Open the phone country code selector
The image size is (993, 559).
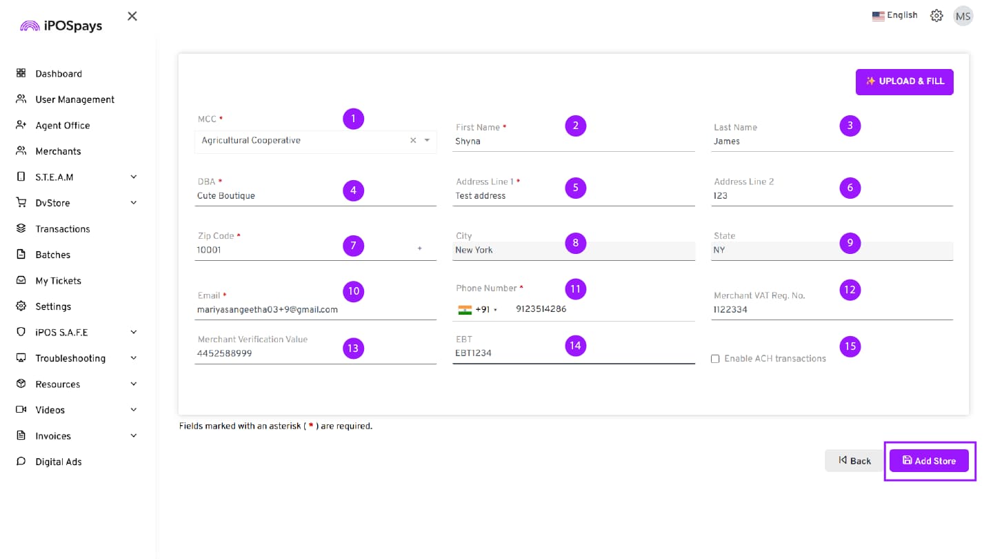(478, 310)
